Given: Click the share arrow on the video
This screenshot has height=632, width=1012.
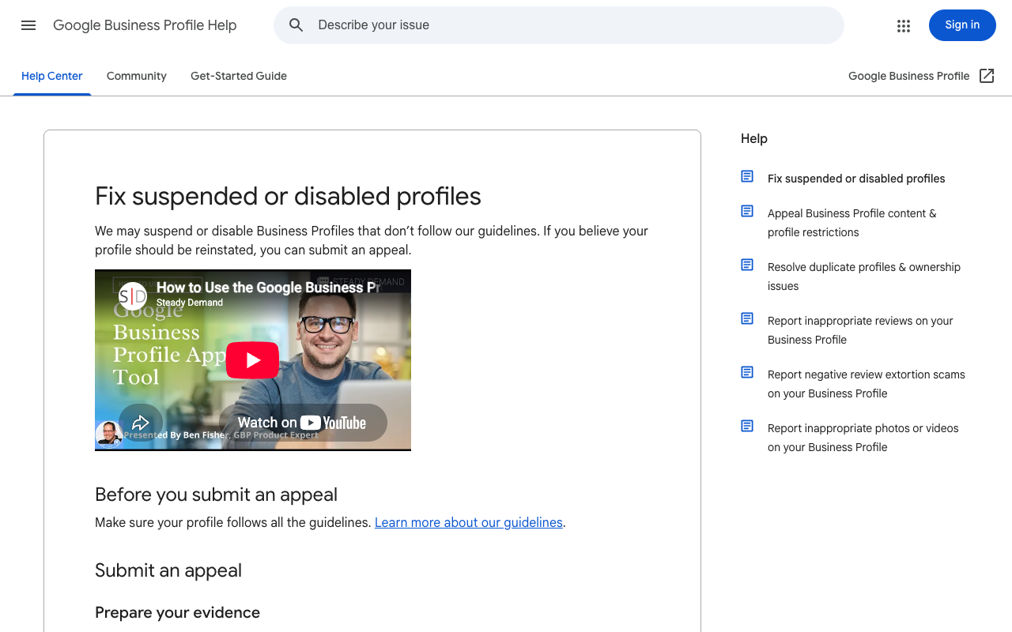Looking at the screenshot, I should (x=141, y=423).
